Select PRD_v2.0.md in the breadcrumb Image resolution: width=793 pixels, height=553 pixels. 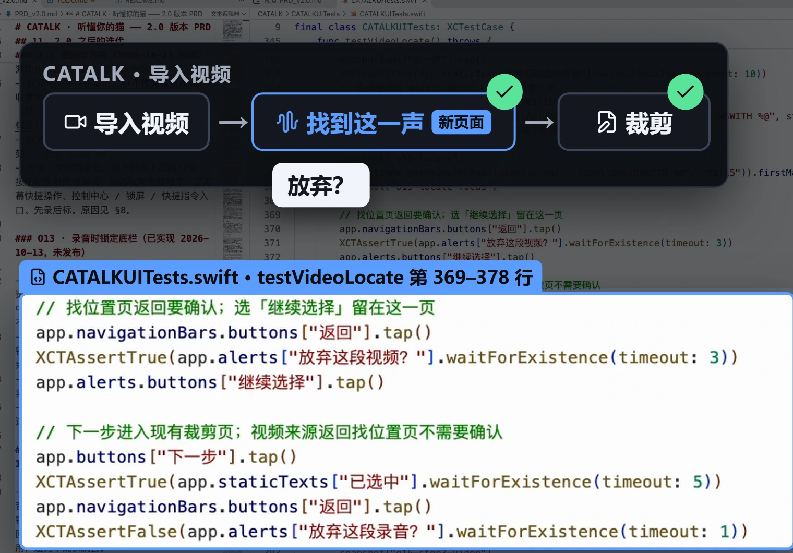(x=35, y=14)
